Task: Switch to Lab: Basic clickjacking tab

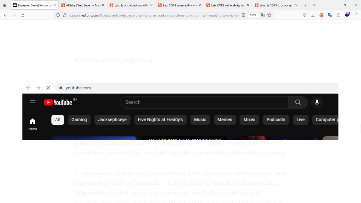Action: tap(131, 5)
